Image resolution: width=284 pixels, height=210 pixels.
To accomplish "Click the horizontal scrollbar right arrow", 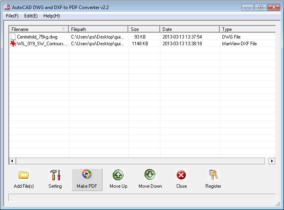I will point(272,161).
